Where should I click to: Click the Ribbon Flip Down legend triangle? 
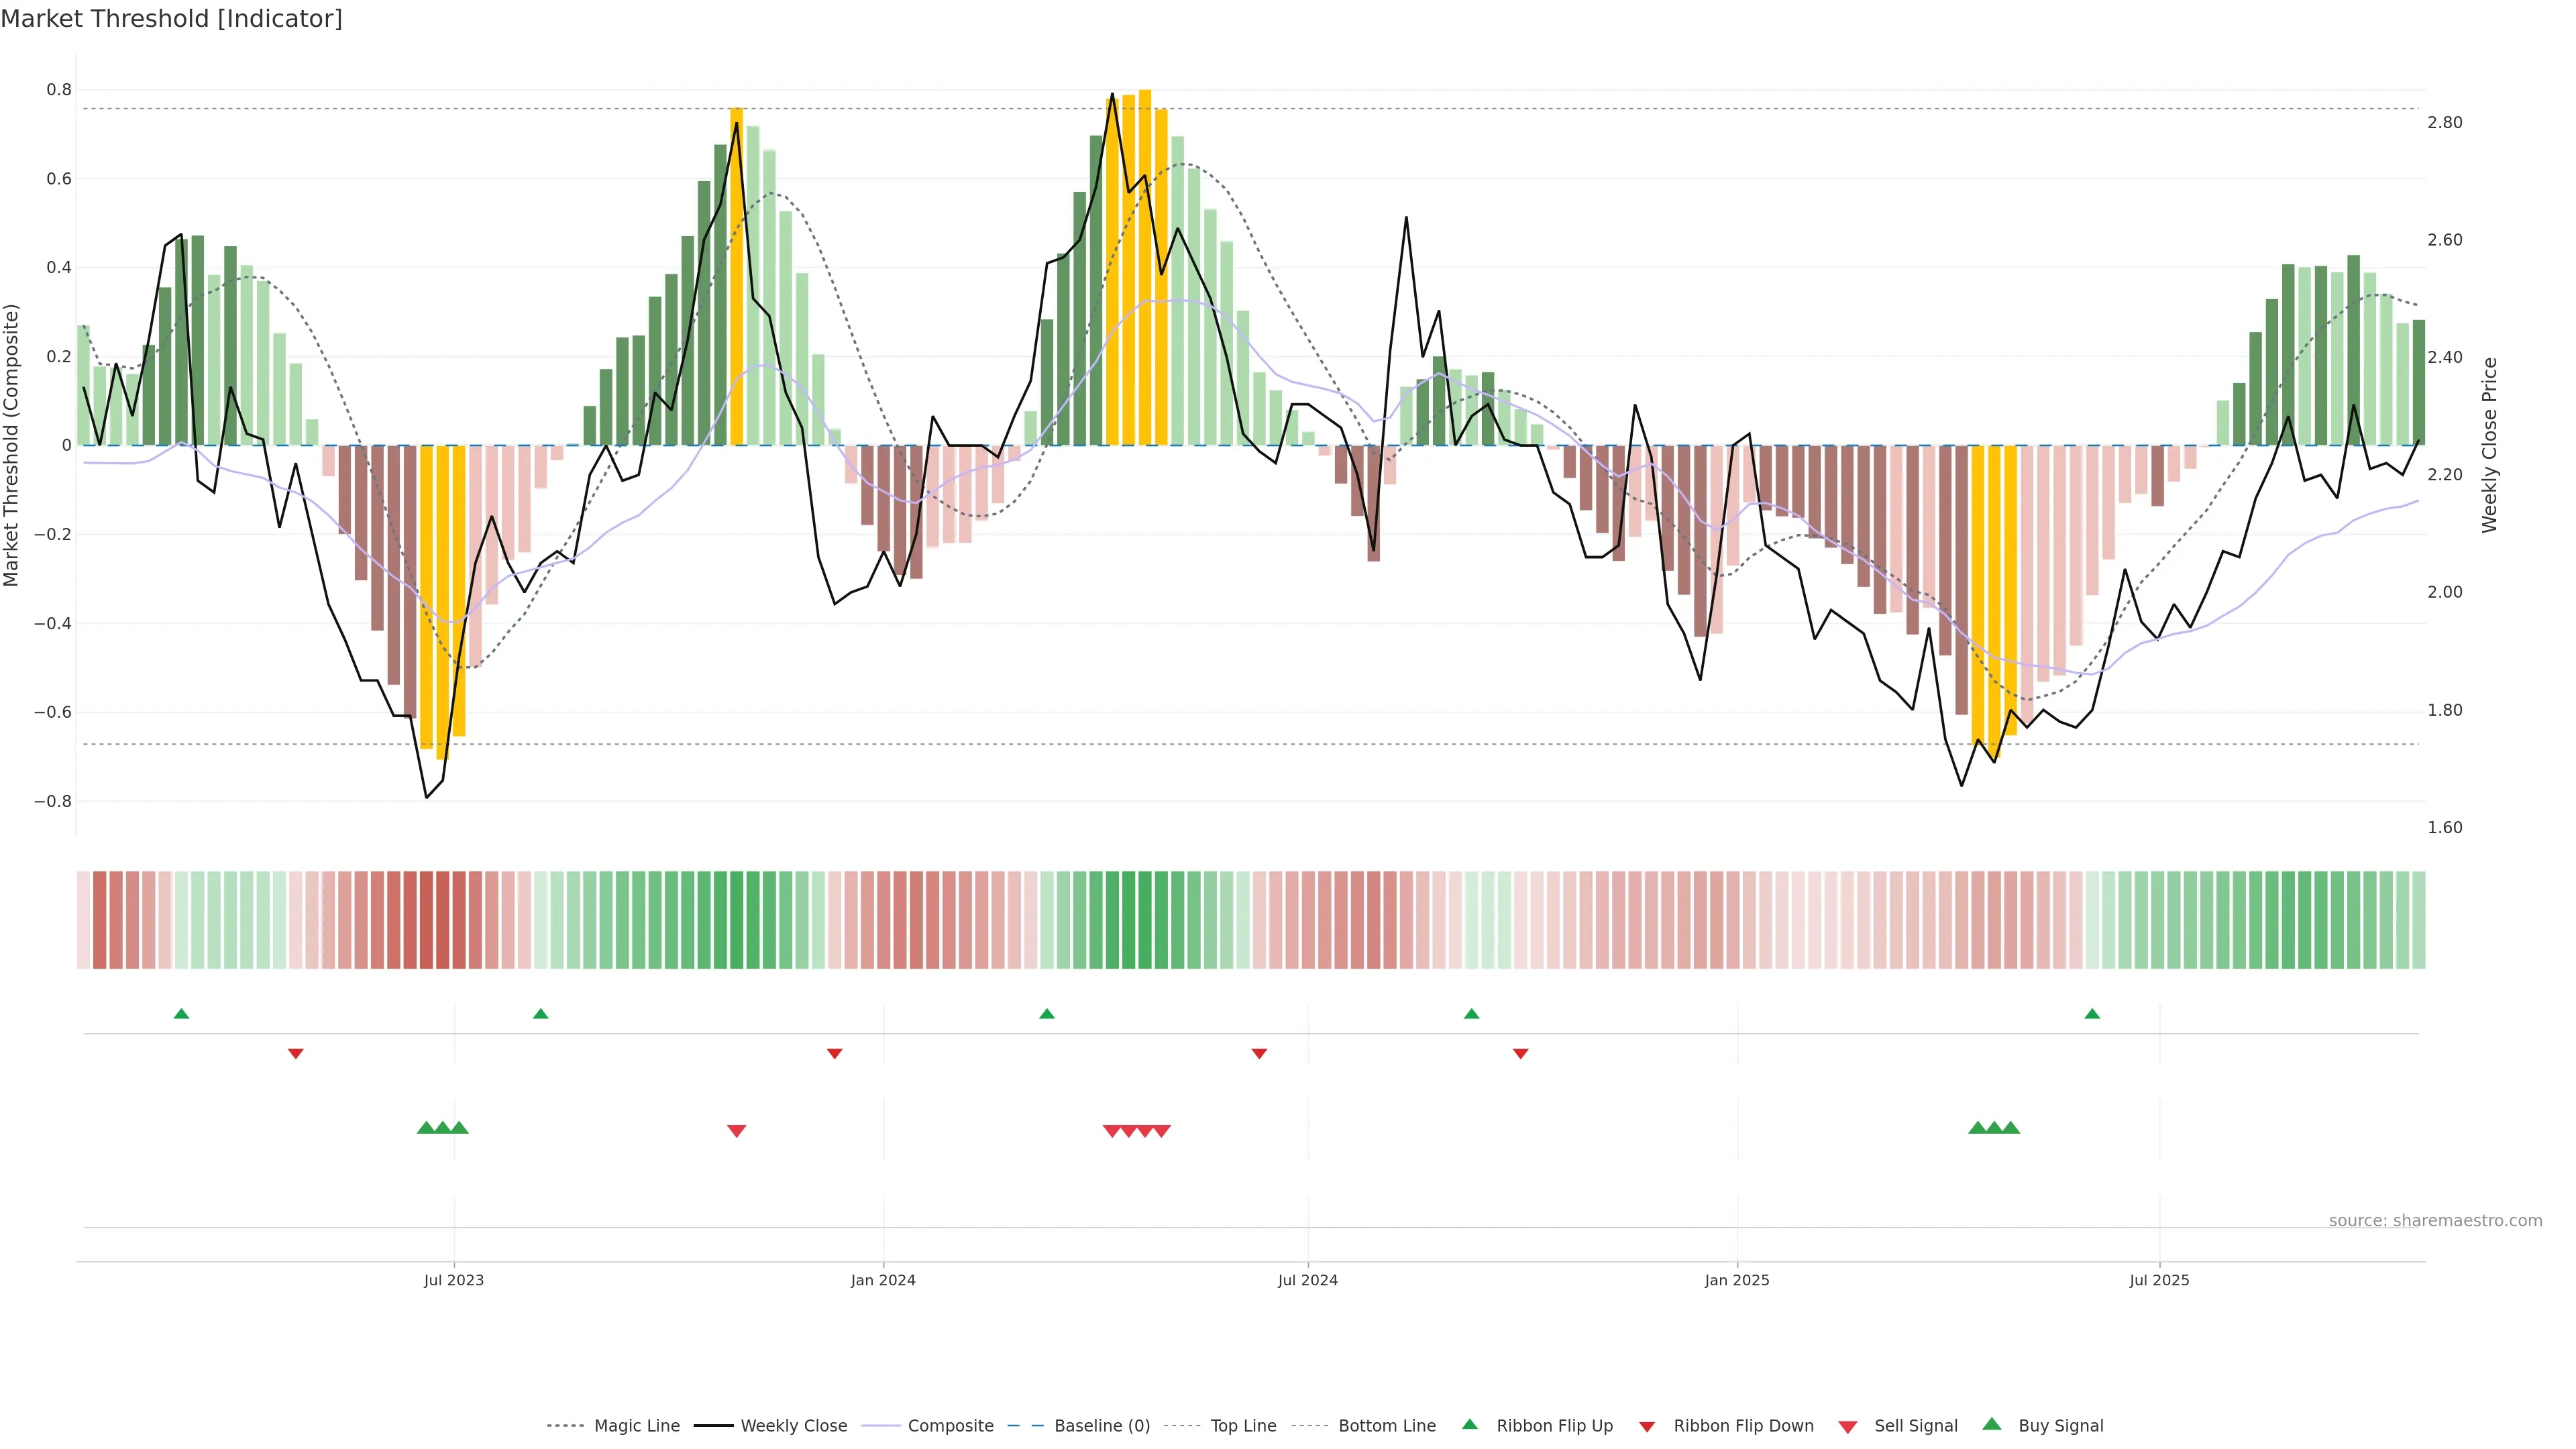[x=1647, y=1427]
